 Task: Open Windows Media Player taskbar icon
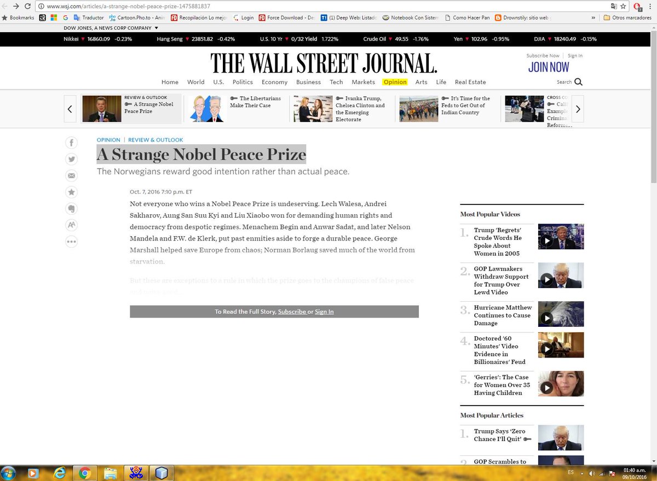pyautogui.click(x=33, y=473)
